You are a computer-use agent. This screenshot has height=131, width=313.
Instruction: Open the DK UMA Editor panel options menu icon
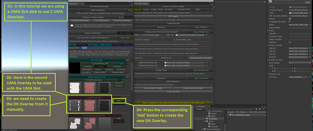coord(212,4)
